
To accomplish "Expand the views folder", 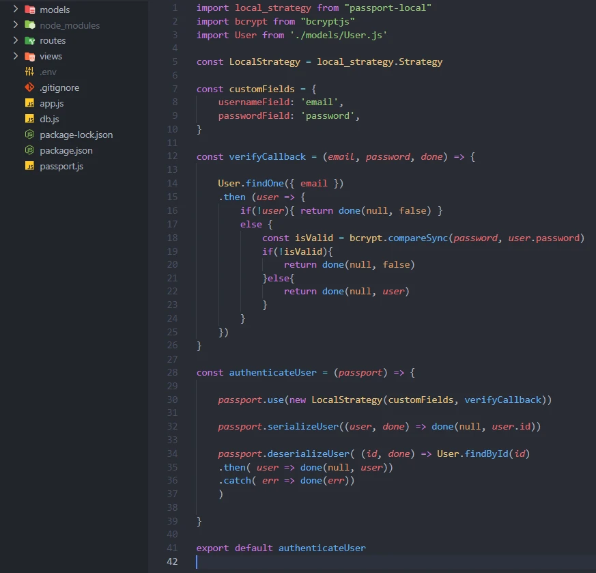I will click(x=16, y=56).
